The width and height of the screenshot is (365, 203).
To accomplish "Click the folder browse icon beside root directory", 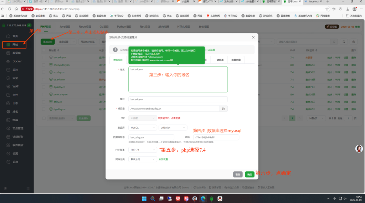I will 223,108.
